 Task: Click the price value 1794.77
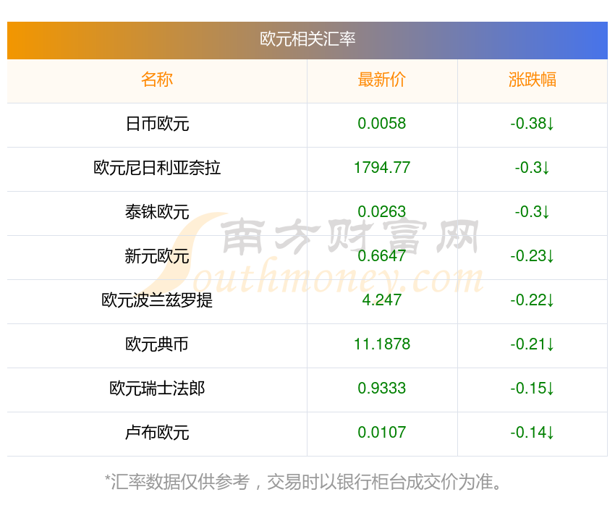(381, 168)
